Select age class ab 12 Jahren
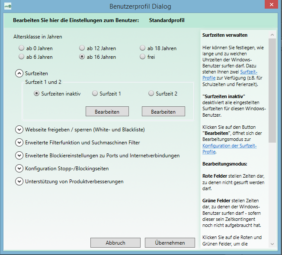Screen dimensions: 282x255 coord(82,48)
